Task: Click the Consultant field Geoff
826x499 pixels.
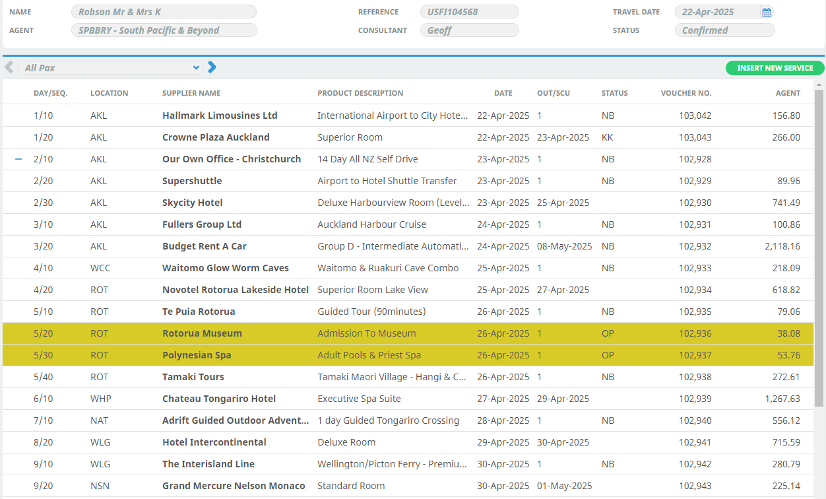Action: (470, 30)
